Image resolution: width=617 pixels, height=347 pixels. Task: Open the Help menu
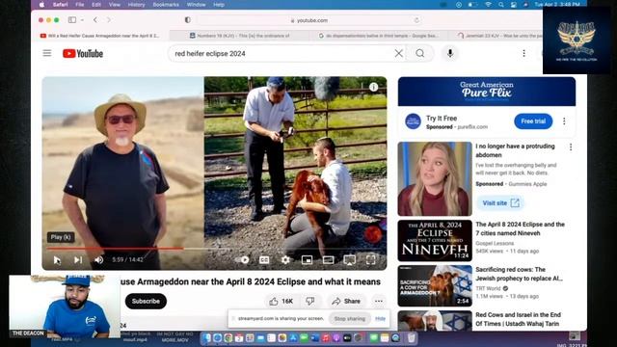[219, 4]
